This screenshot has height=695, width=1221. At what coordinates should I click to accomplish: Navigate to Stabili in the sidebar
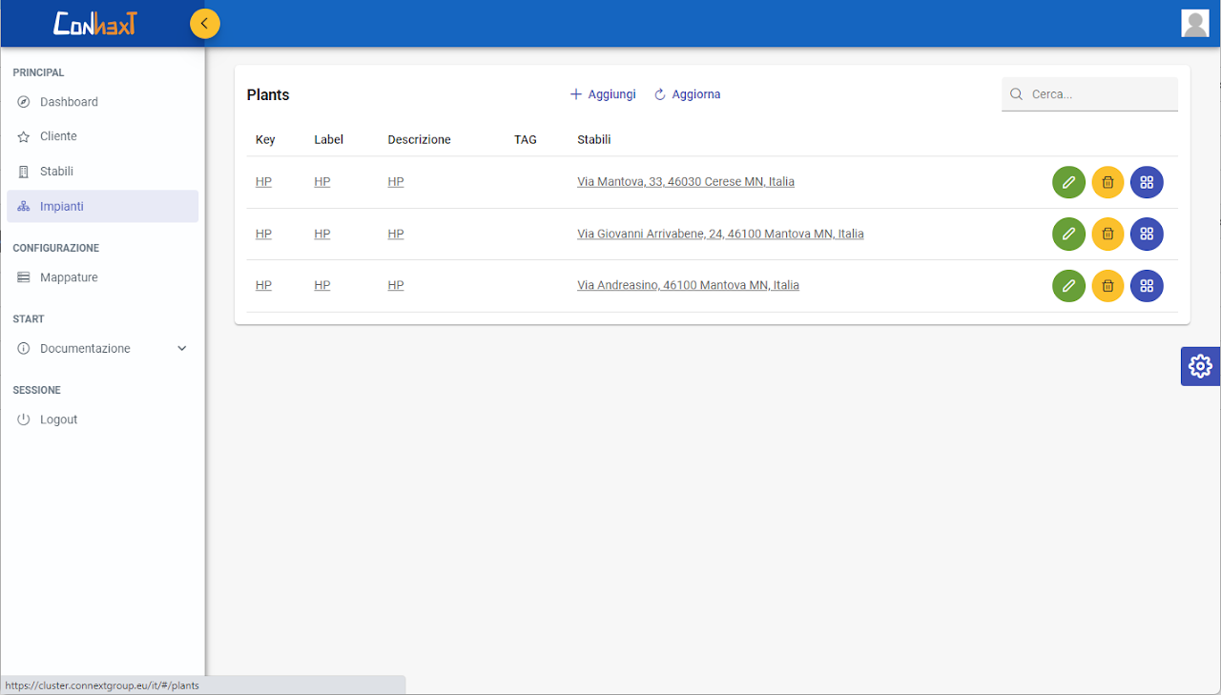tap(56, 172)
